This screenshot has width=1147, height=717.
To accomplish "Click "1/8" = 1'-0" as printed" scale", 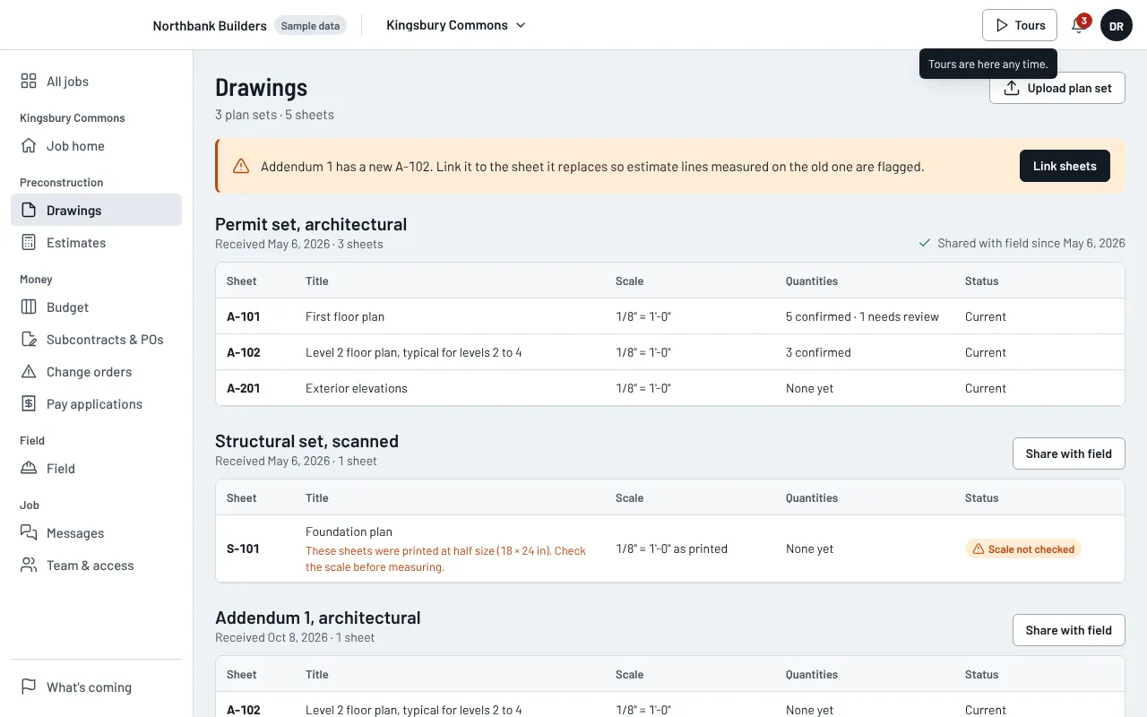I will pyautogui.click(x=671, y=549).
